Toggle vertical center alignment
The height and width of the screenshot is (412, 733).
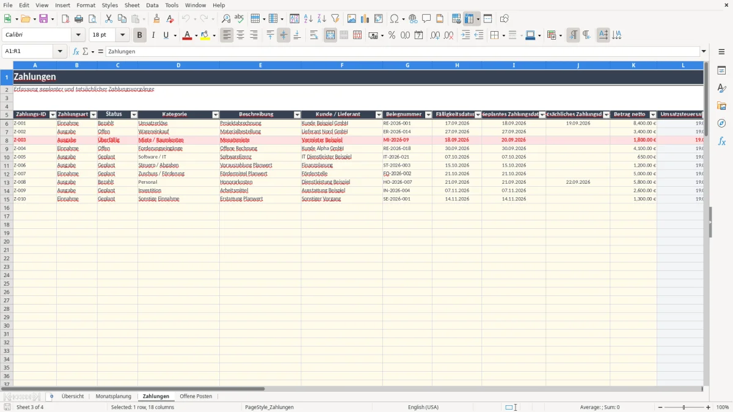tap(283, 35)
